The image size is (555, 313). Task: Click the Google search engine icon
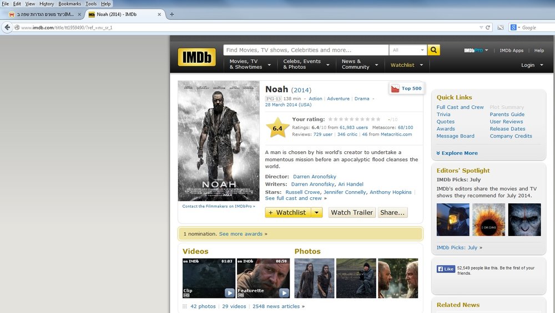(x=513, y=27)
